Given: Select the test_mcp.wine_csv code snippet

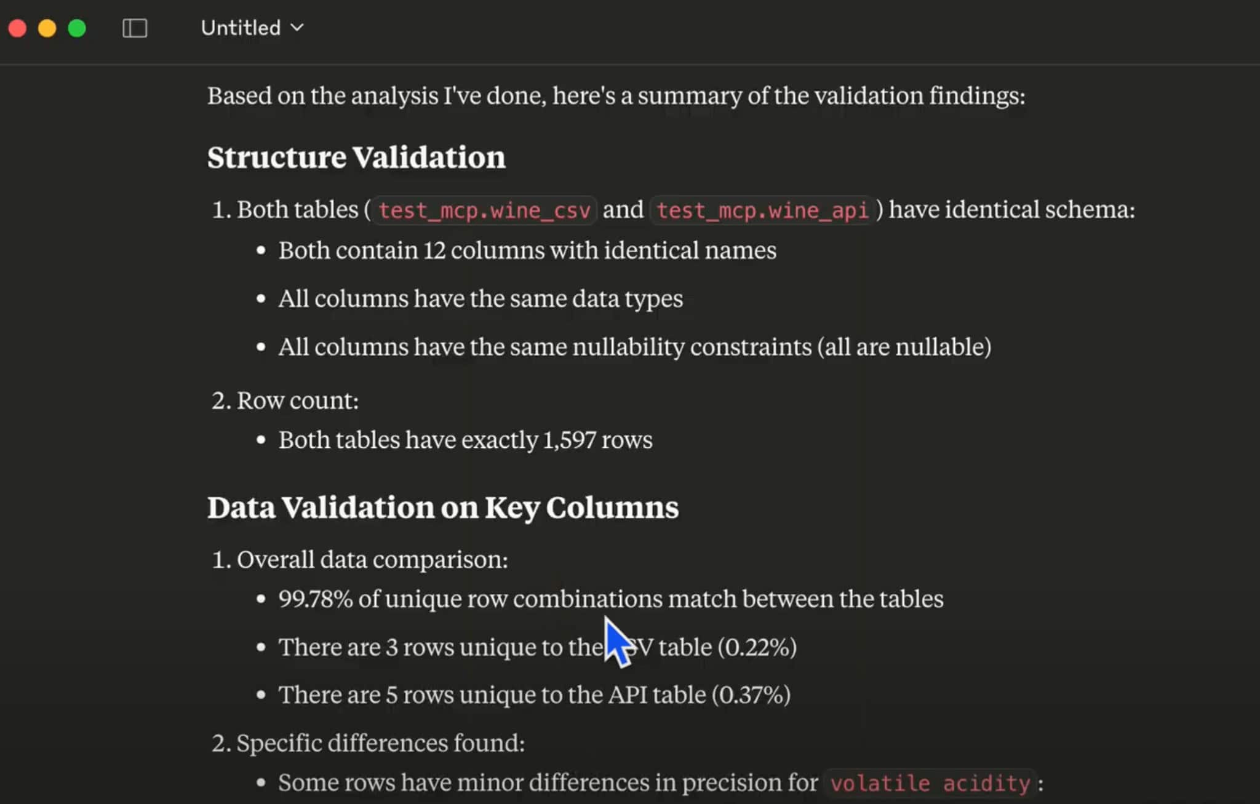Looking at the screenshot, I should point(484,210).
